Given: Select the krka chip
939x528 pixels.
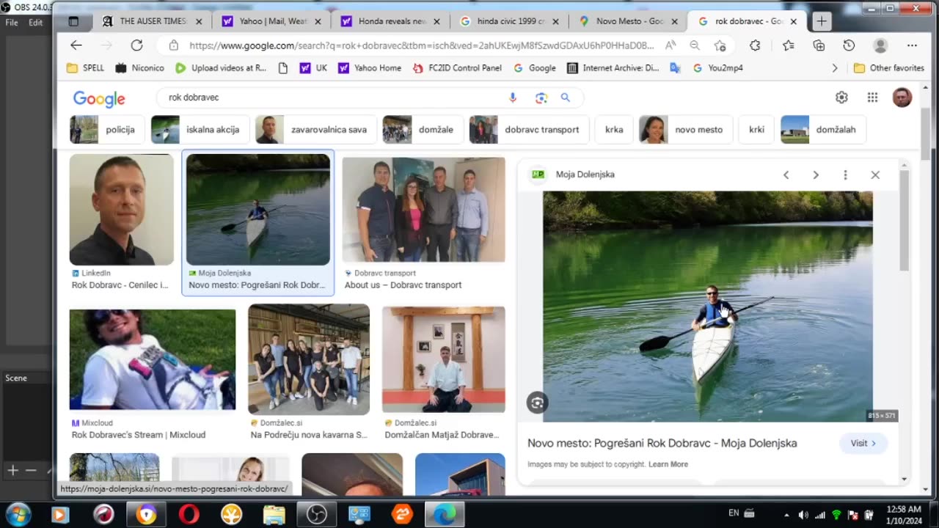Looking at the screenshot, I should pyautogui.click(x=614, y=130).
